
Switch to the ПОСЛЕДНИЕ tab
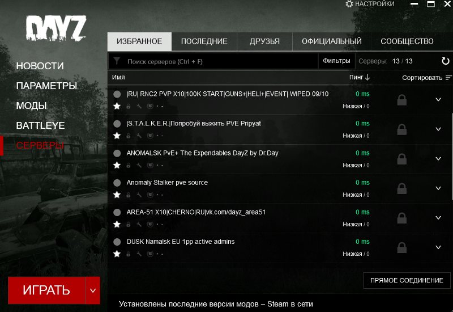204,41
